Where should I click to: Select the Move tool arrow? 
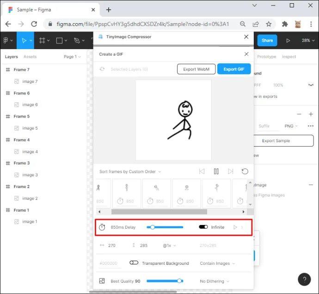click(24, 40)
